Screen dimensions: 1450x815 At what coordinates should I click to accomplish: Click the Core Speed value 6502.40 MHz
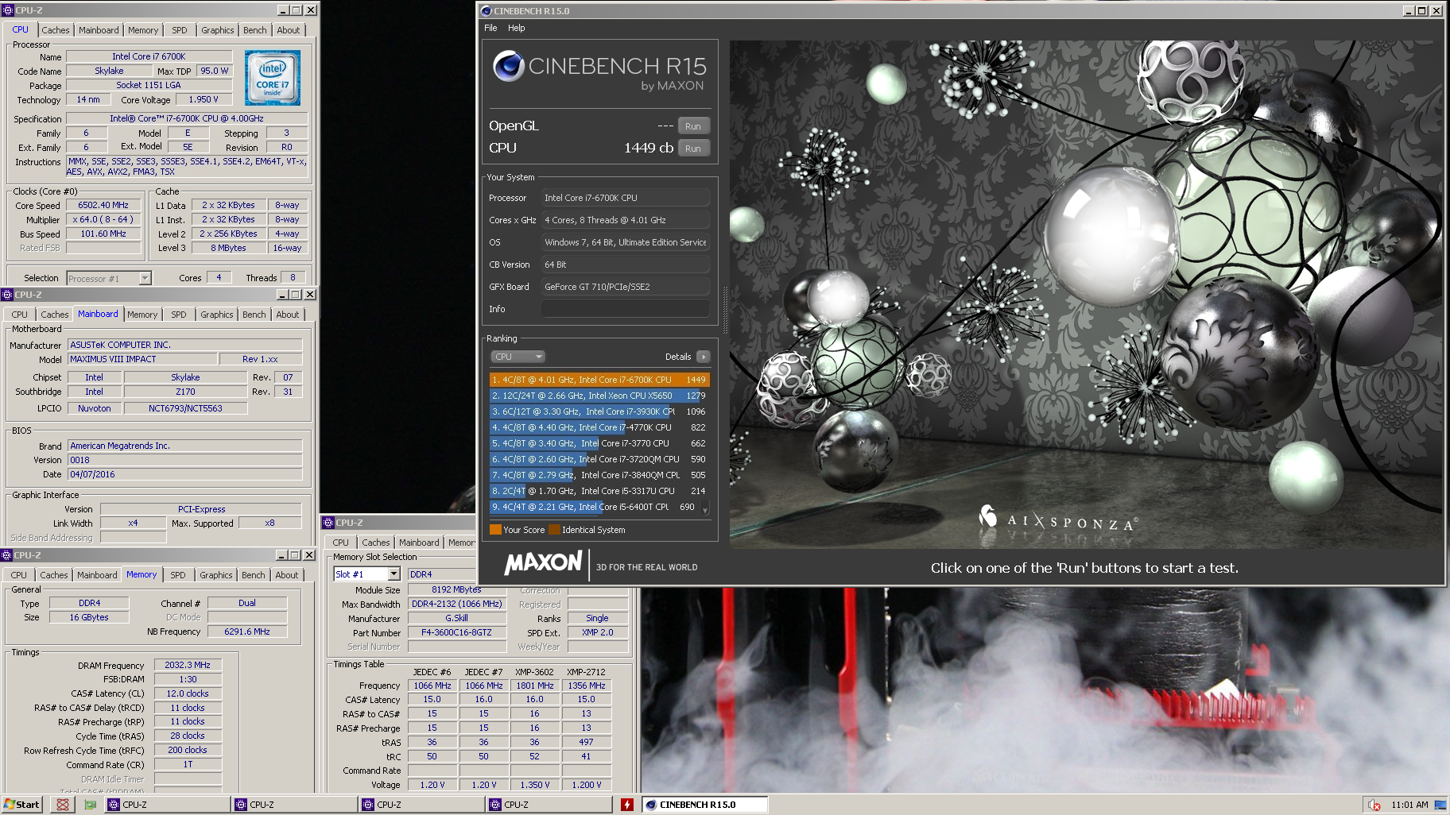coord(103,206)
